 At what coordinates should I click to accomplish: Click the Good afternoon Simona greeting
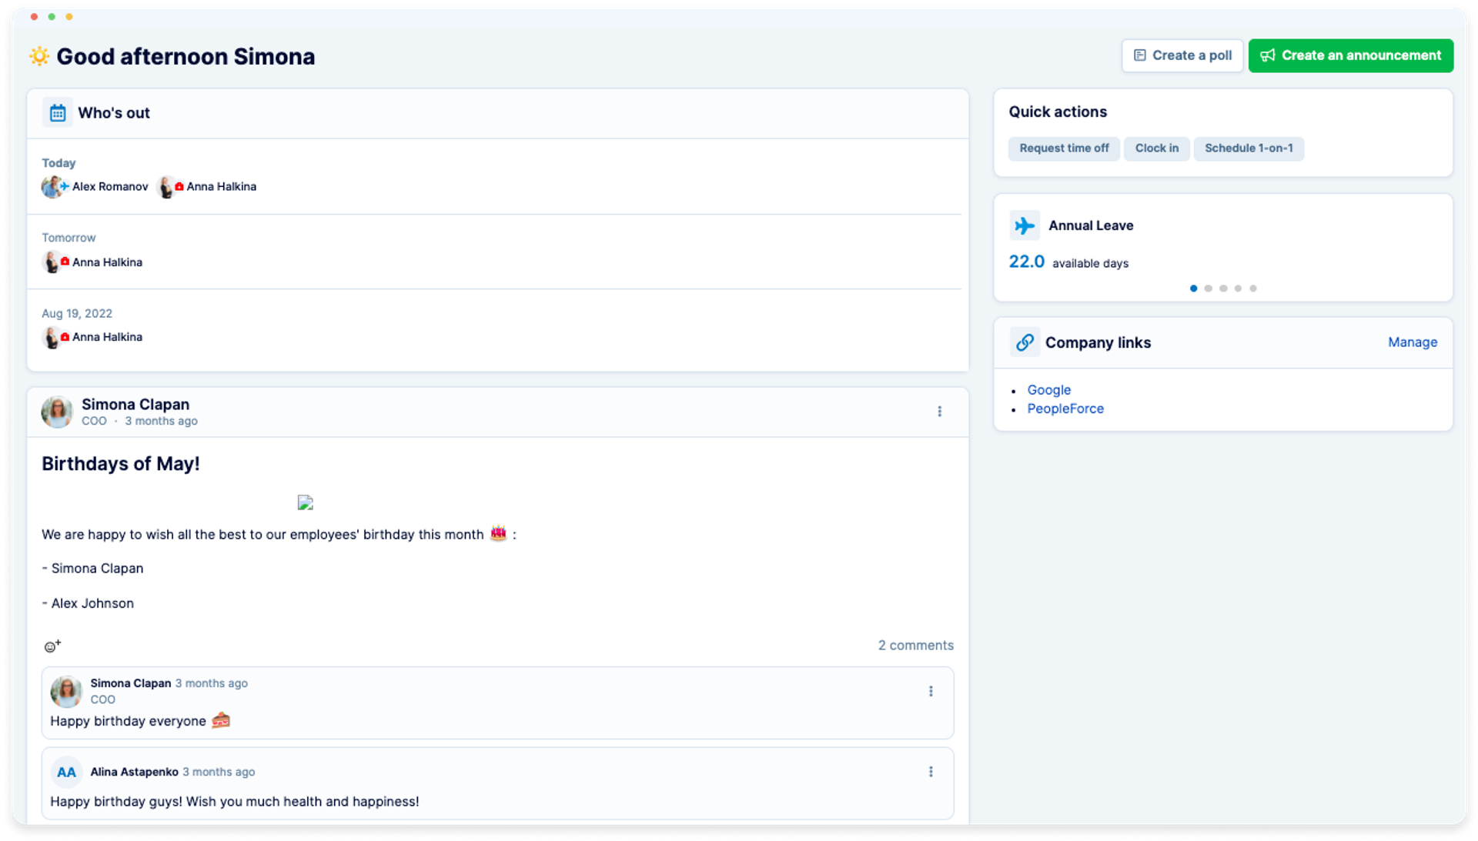[x=186, y=56]
